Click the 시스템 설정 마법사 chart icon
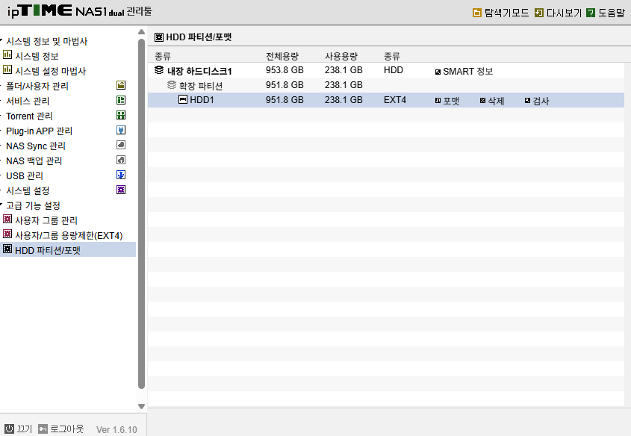Image resolution: width=631 pixels, height=436 pixels. tap(7, 69)
